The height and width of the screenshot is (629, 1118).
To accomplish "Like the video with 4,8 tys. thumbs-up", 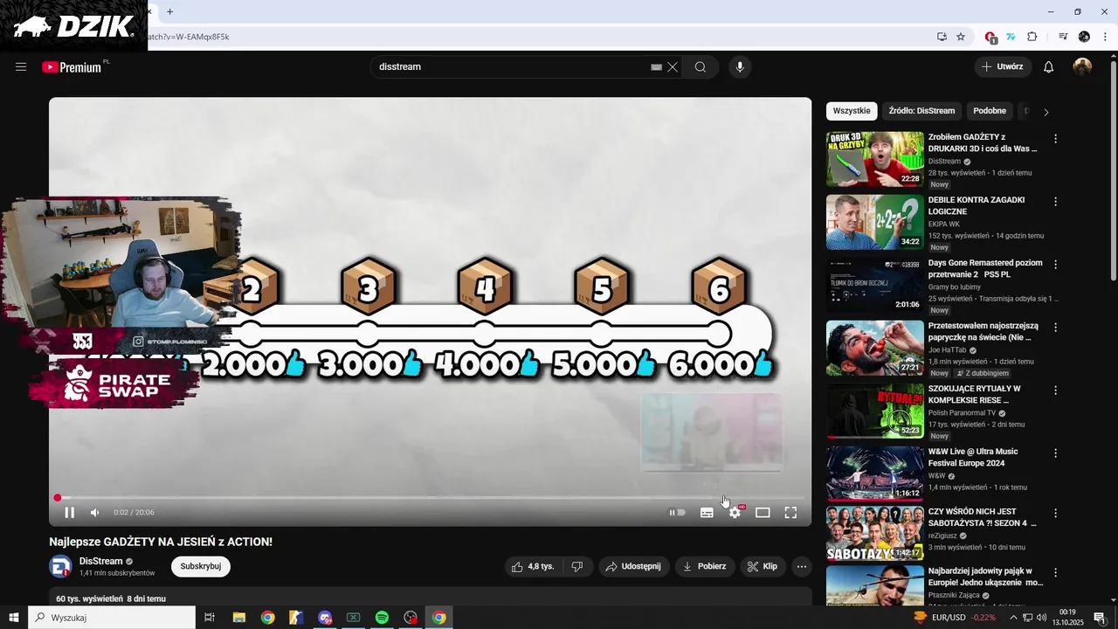I will click(533, 566).
